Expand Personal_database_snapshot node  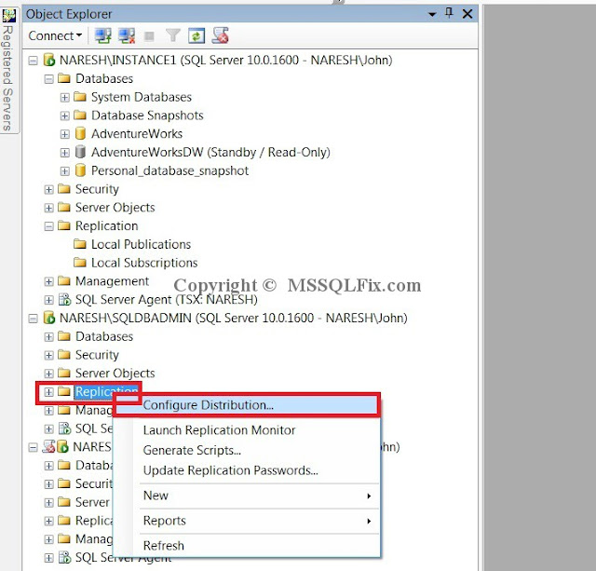coord(64,171)
